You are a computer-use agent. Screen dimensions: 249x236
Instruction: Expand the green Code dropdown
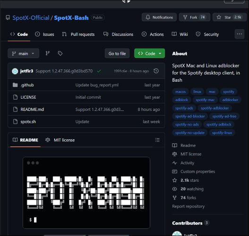point(149,53)
